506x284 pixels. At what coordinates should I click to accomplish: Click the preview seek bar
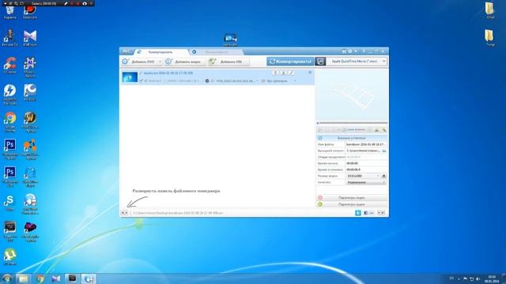pos(353,123)
